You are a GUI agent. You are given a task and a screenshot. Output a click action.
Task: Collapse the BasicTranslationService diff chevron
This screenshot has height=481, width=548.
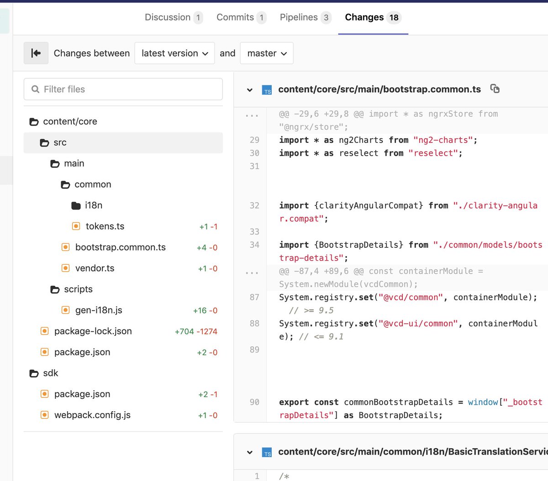250,452
